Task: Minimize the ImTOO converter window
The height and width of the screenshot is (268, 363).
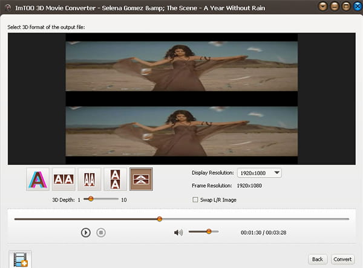Action: click(x=335, y=7)
